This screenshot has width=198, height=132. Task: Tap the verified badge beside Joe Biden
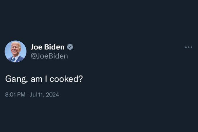coord(70,47)
